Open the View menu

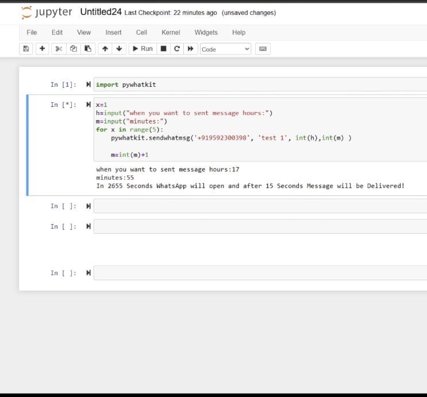tap(84, 32)
